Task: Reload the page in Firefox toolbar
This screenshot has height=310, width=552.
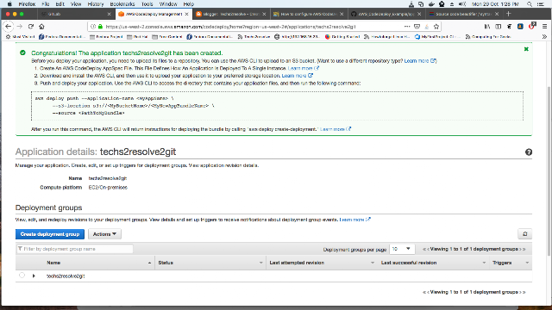Action: point(31,27)
